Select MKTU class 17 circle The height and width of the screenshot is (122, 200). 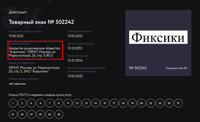[114, 103]
